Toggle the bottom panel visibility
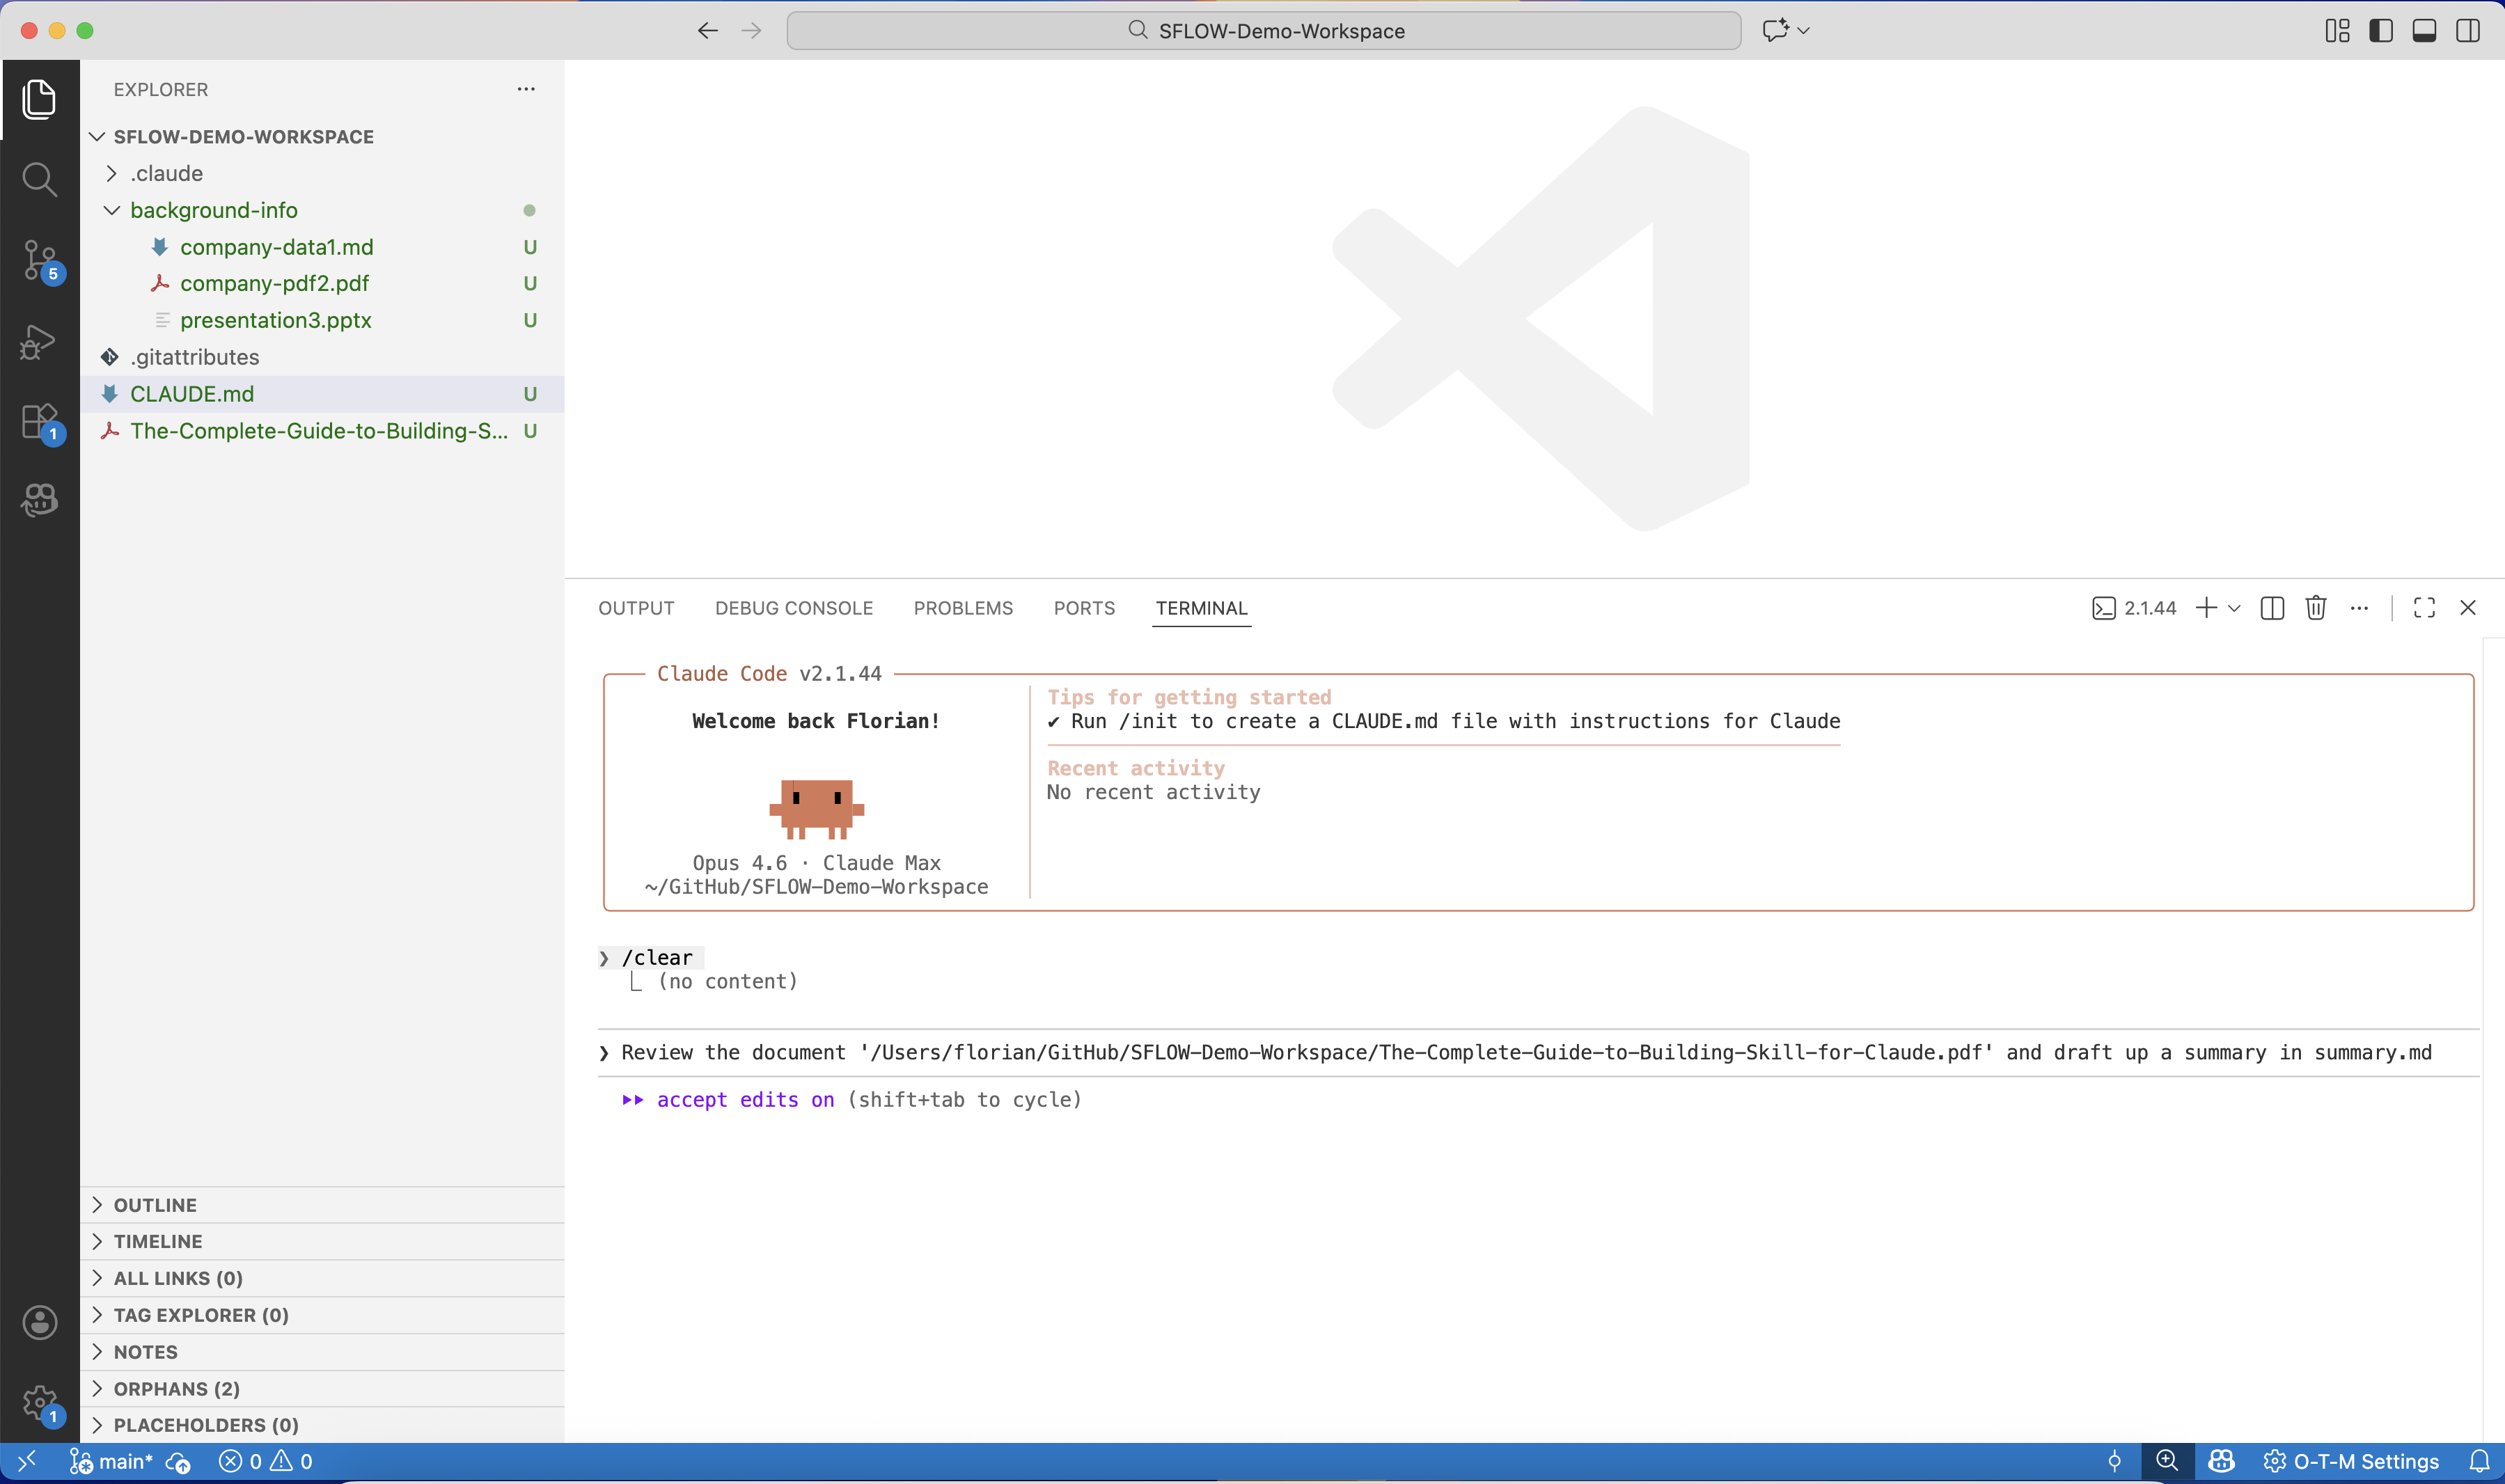This screenshot has width=2505, height=1484. [2424, 31]
